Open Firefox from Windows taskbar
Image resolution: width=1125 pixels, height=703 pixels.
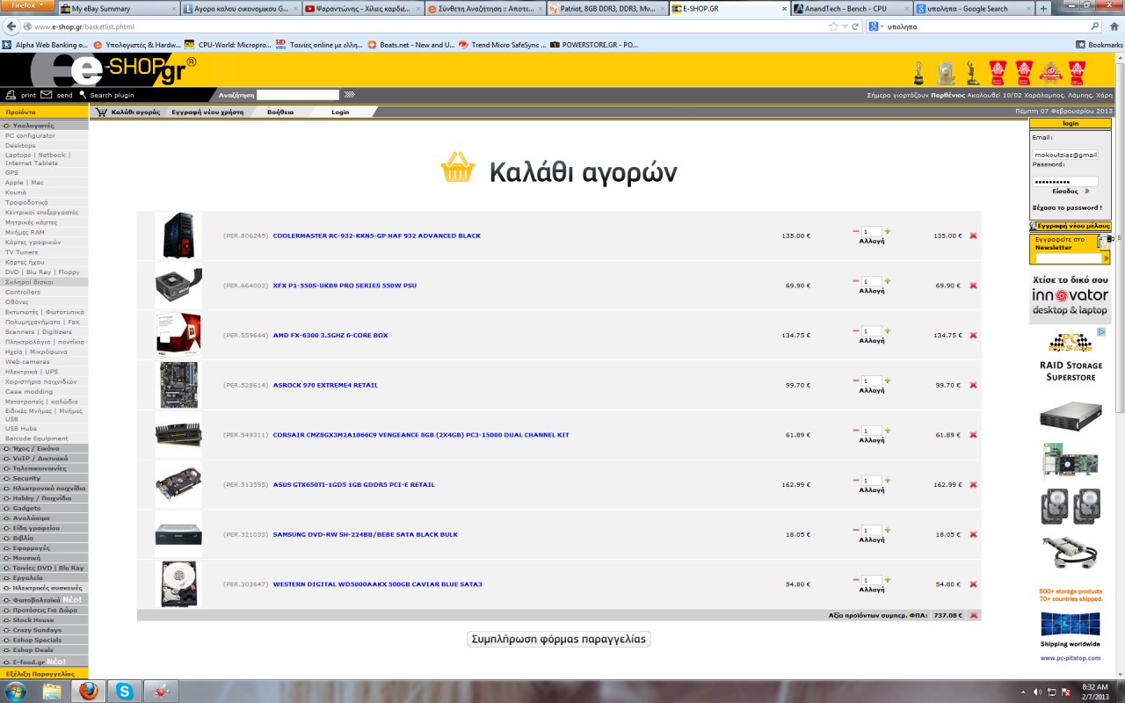pos(88,692)
